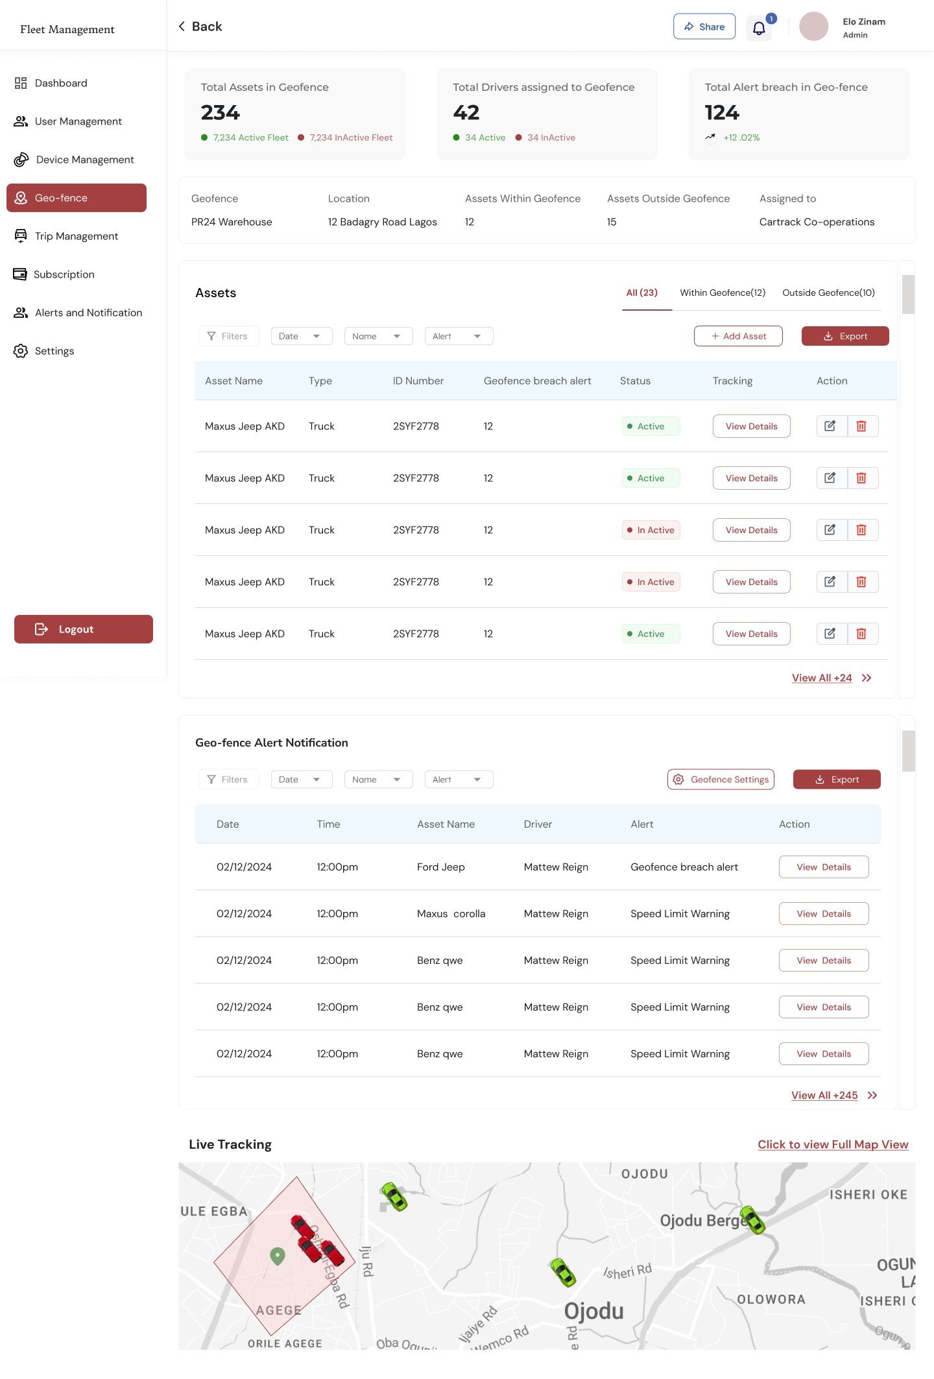Screen dimensions: 934x1379
Task: Click the Logout button
Action: (x=84, y=629)
